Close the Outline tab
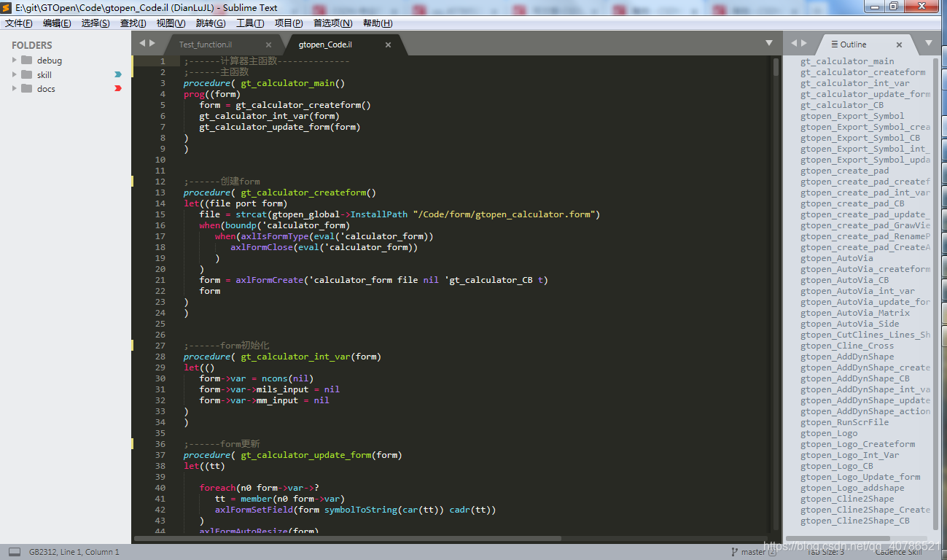947x560 pixels. (x=899, y=44)
